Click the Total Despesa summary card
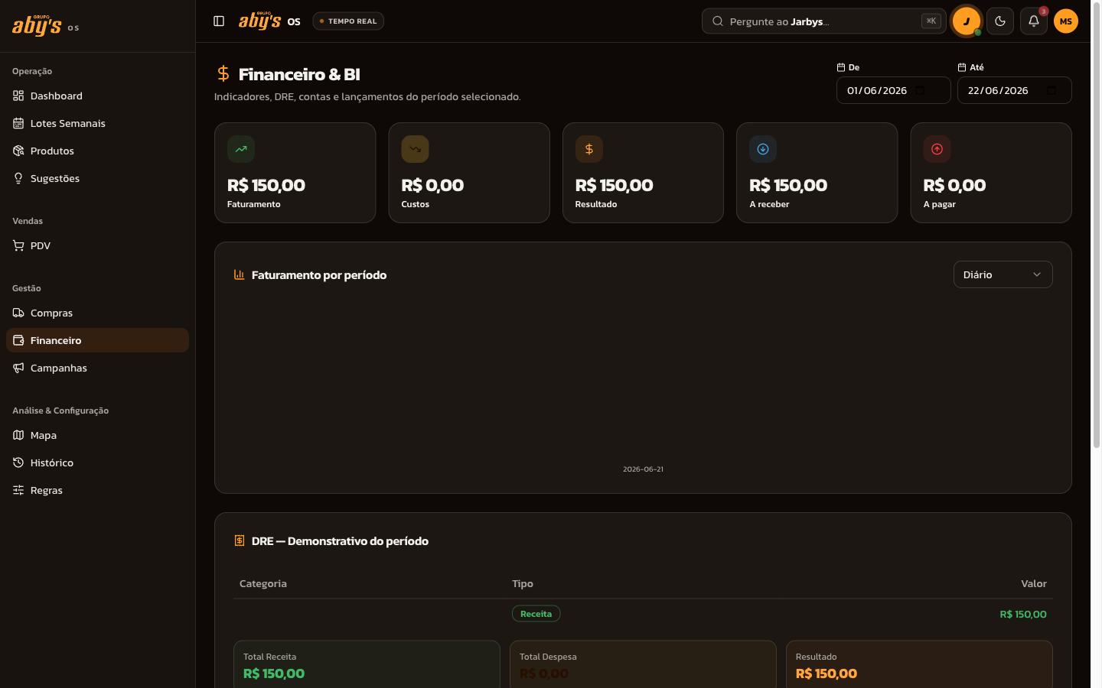 pyautogui.click(x=643, y=664)
